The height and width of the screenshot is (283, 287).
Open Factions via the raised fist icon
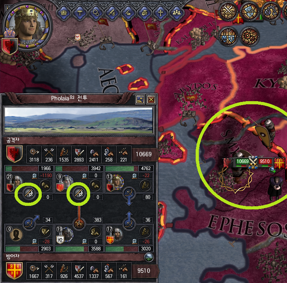tap(144, 13)
